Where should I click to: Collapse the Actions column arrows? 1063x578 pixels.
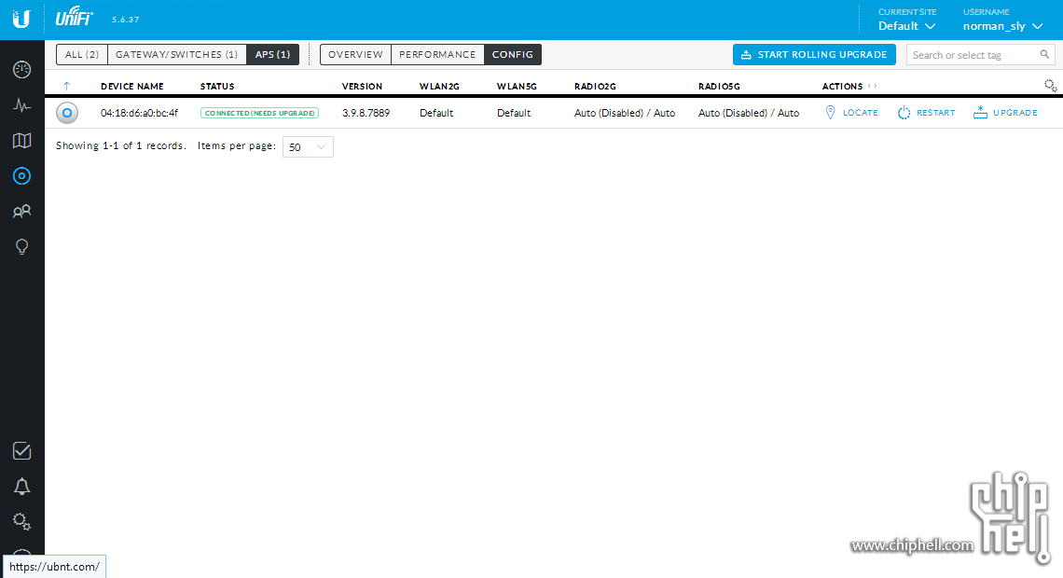pos(872,86)
